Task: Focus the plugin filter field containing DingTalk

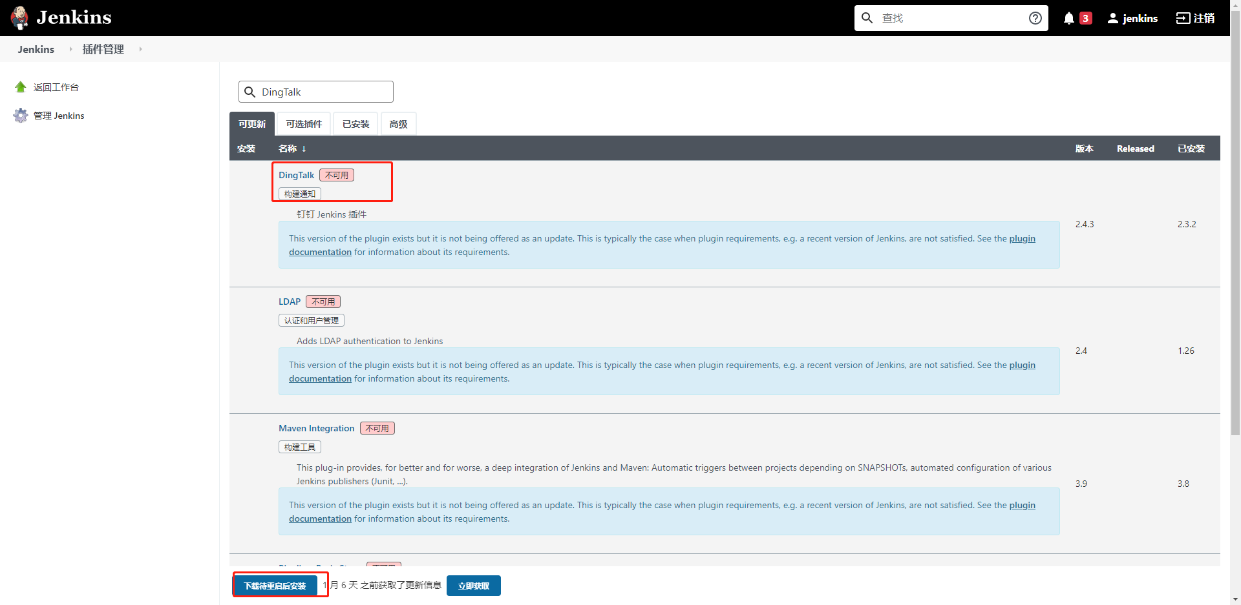Action: [316, 92]
